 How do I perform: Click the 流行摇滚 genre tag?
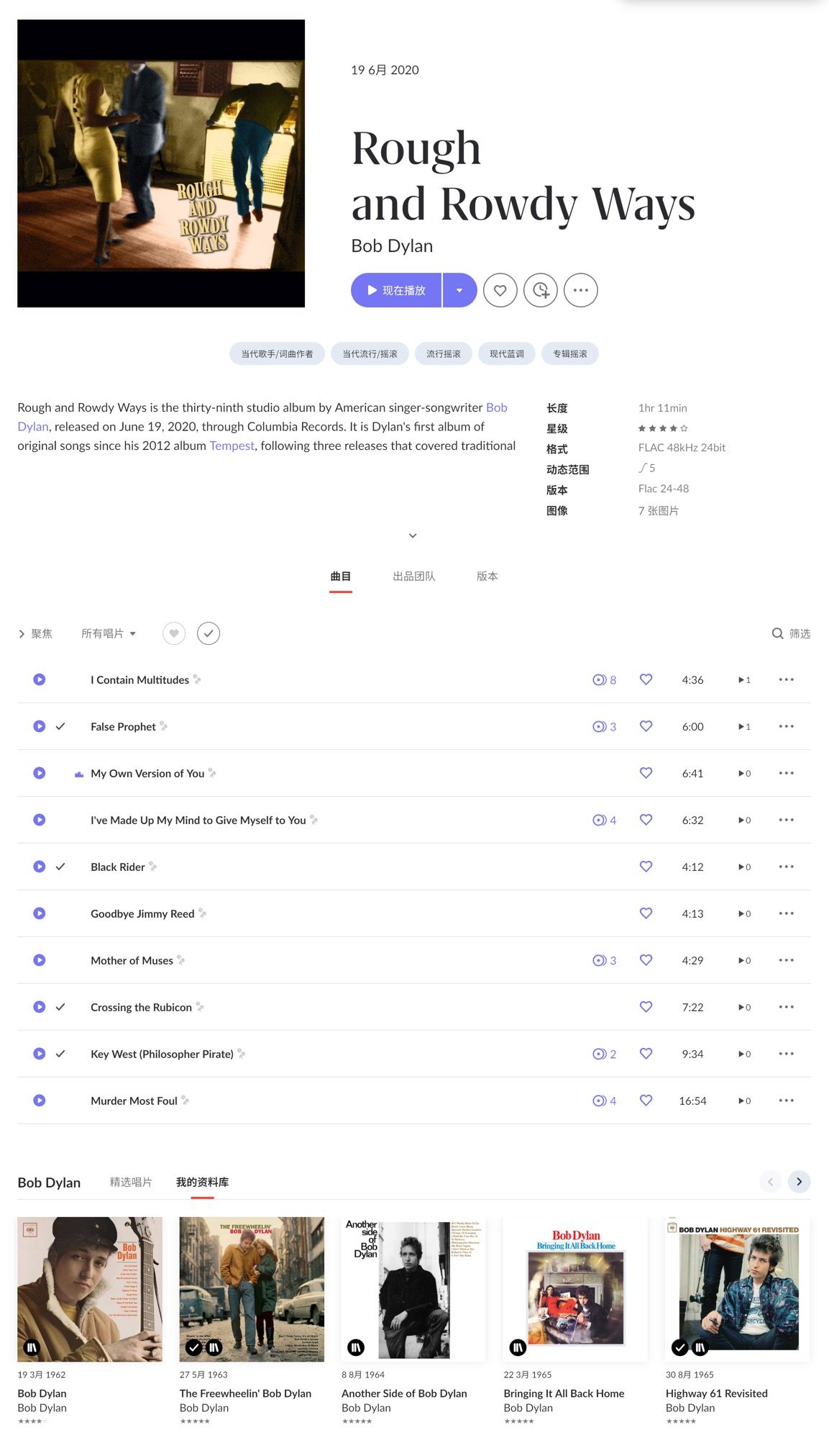[444, 353]
